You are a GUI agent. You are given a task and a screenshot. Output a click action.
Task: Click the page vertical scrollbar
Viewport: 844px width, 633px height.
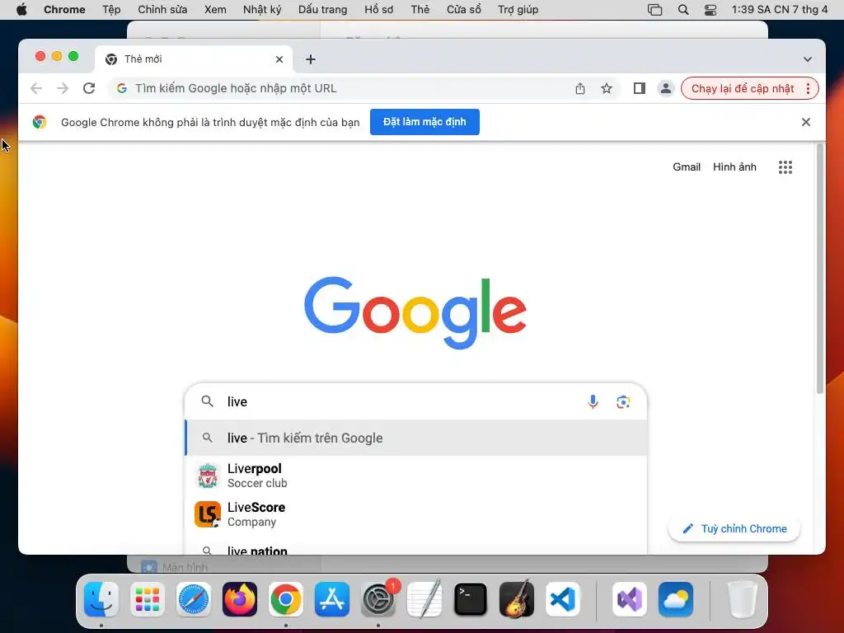820,270
